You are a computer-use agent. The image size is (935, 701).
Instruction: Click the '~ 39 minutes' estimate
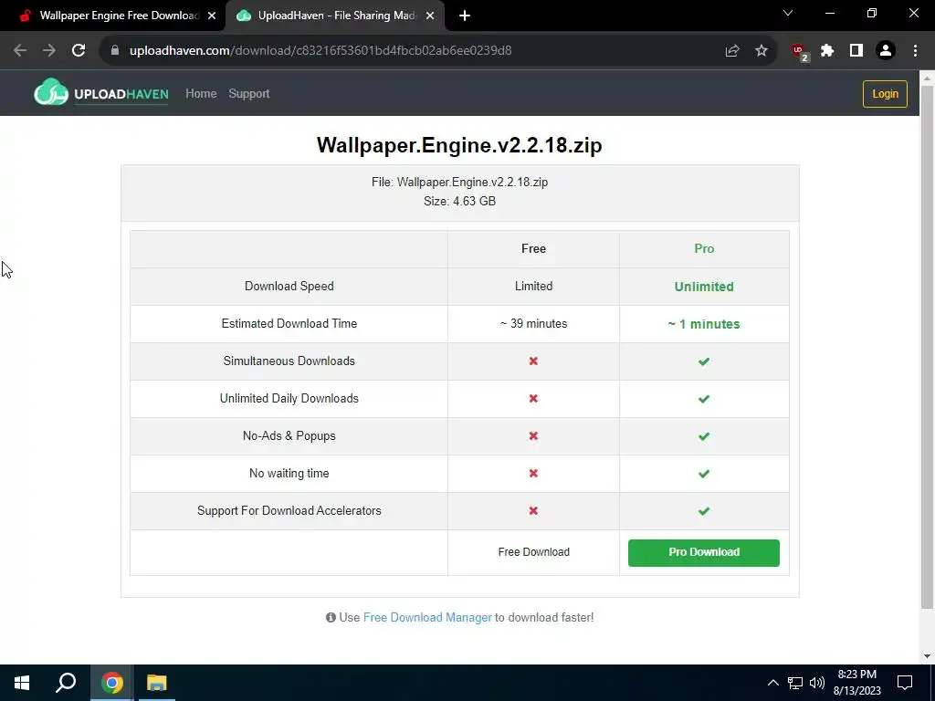(x=533, y=324)
